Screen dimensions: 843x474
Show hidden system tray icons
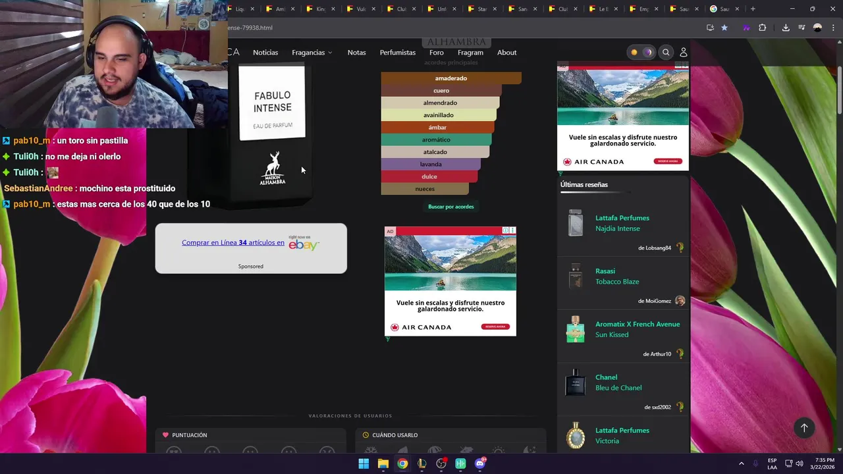(741, 463)
